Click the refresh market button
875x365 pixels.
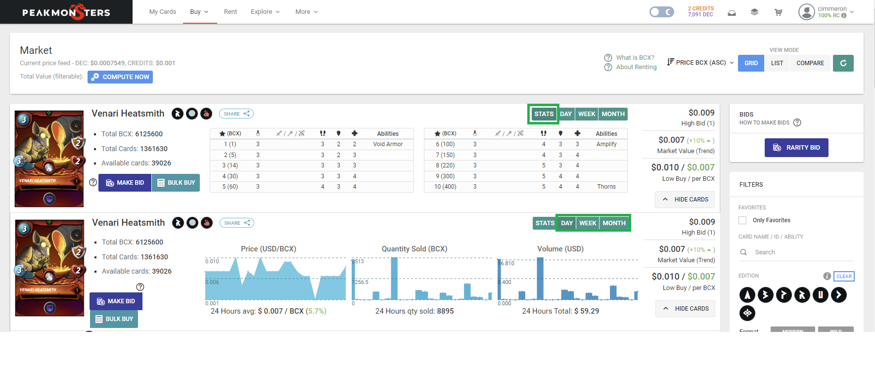(843, 63)
